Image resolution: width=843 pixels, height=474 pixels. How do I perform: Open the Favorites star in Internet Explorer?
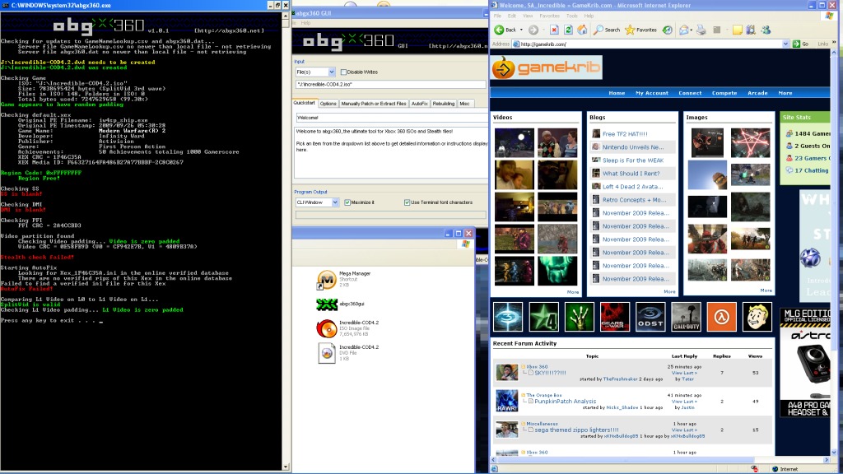click(x=640, y=30)
